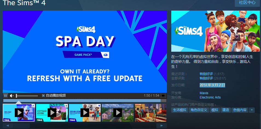
Task: Click left arrow on thumbnail strip
Action: pos(8,126)
